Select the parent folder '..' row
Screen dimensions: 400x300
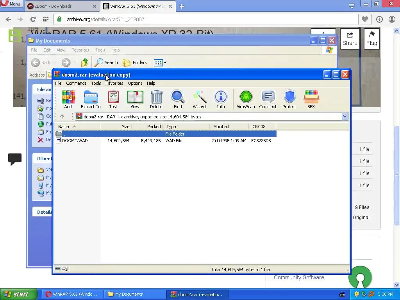click(165, 134)
